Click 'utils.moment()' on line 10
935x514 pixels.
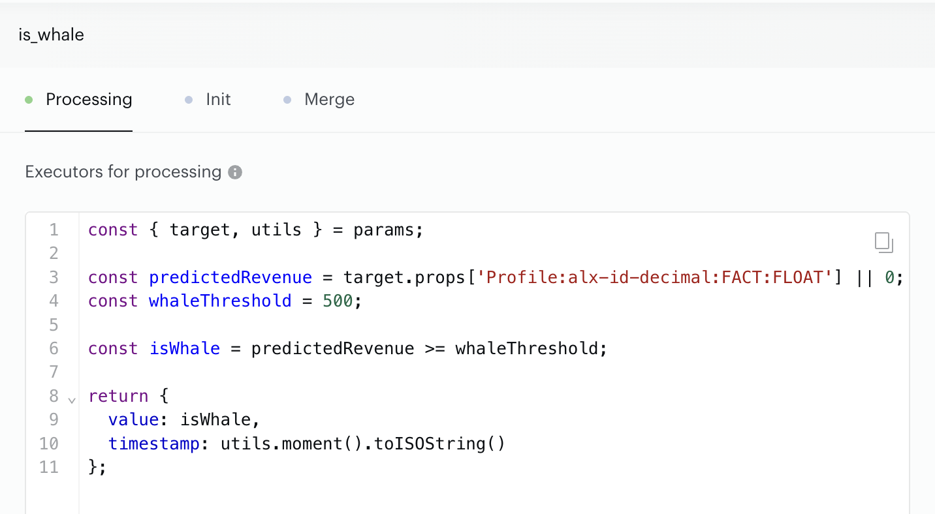click(292, 444)
